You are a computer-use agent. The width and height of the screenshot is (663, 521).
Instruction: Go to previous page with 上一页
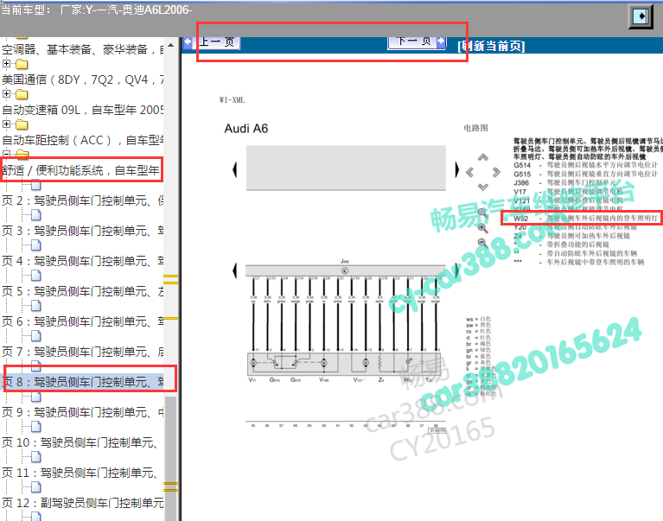pos(213,41)
